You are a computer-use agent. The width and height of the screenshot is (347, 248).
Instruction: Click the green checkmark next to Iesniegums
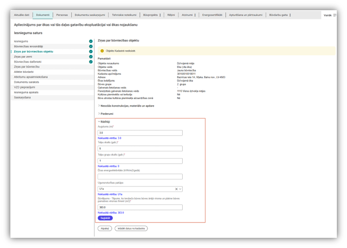pos(91,41)
